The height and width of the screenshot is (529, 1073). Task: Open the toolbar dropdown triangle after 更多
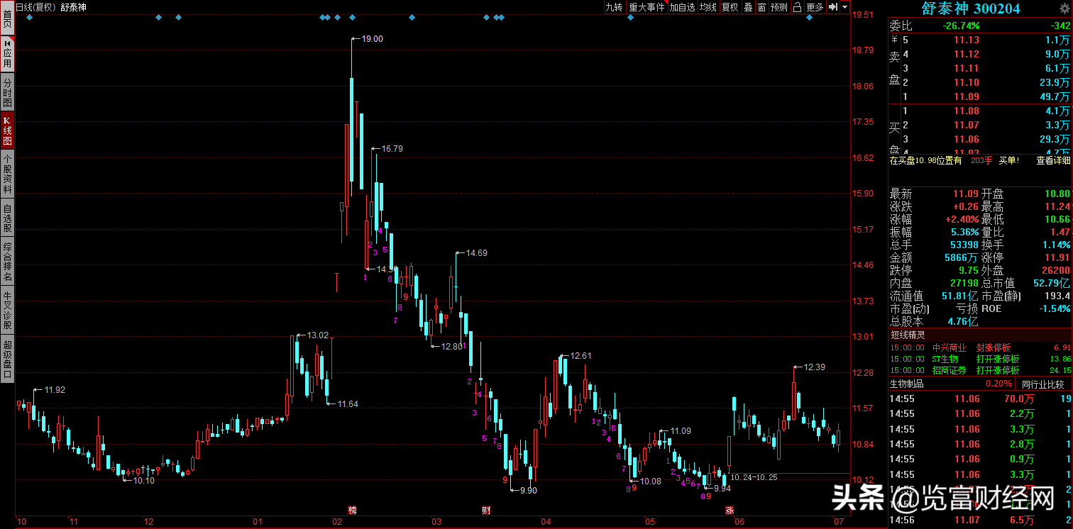(x=844, y=7)
